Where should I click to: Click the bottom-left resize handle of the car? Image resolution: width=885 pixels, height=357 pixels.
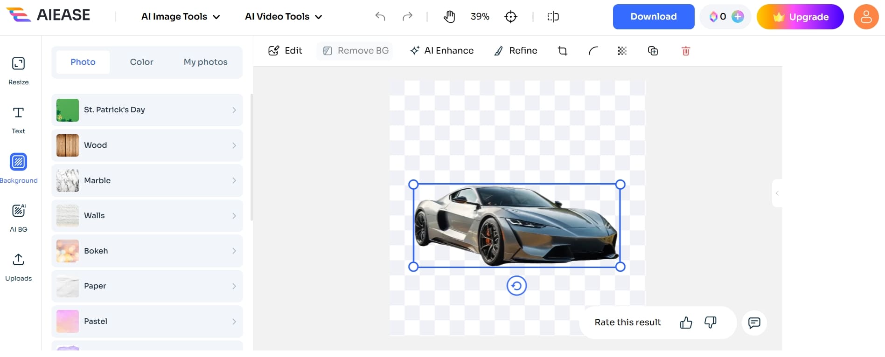click(413, 267)
